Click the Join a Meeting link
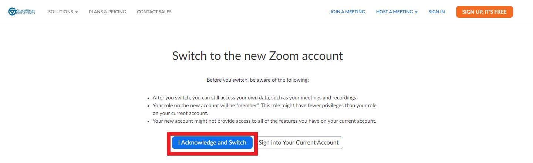 (347, 12)
